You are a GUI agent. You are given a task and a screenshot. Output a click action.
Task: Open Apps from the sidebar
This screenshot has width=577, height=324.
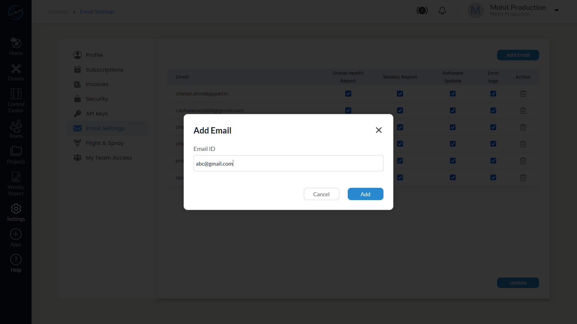click(16, 238)
